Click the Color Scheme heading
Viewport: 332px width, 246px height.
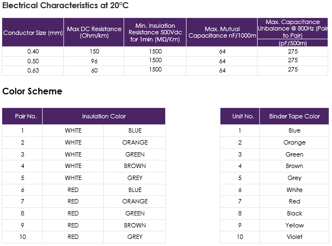pos(32,91)
